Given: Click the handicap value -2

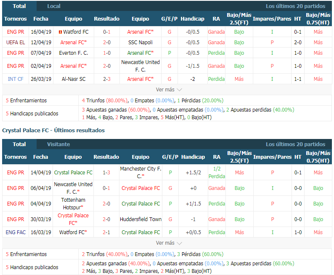Looking at the screenshot, I should pos(193,79).
